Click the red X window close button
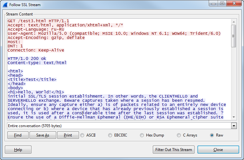Image resolution: width=244 pixels, height=160 pixels. [234, 4]
